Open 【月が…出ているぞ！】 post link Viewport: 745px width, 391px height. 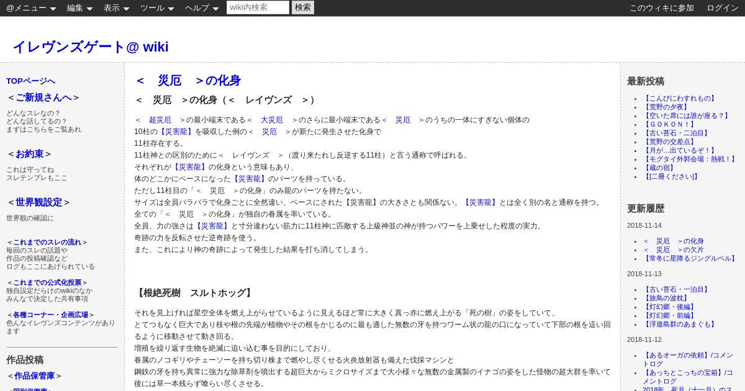point(680,151)
